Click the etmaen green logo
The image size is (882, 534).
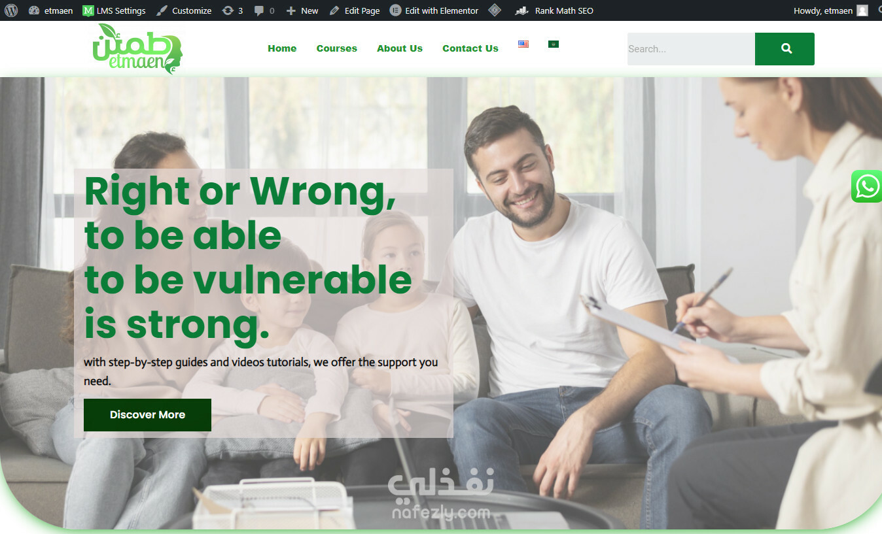(137, 49)
